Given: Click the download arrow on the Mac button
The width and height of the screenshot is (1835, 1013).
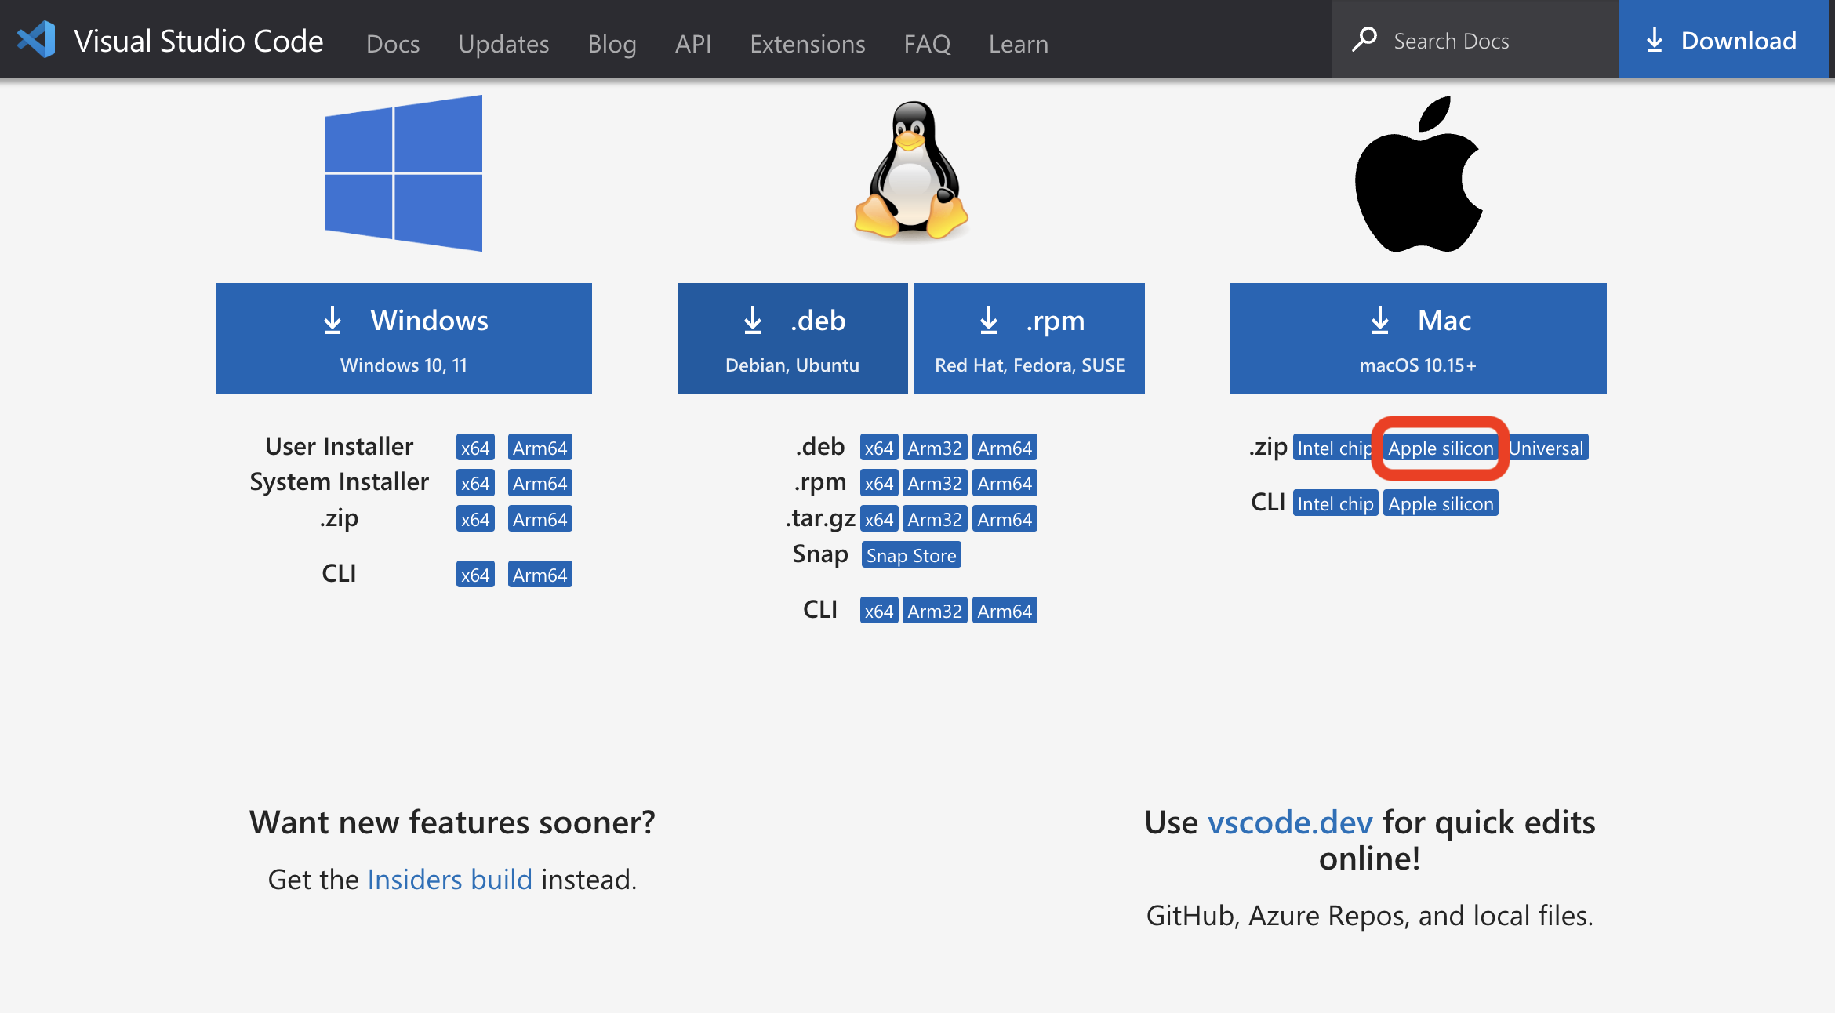Looking at the screenshot, I should tap(1379, 320).
